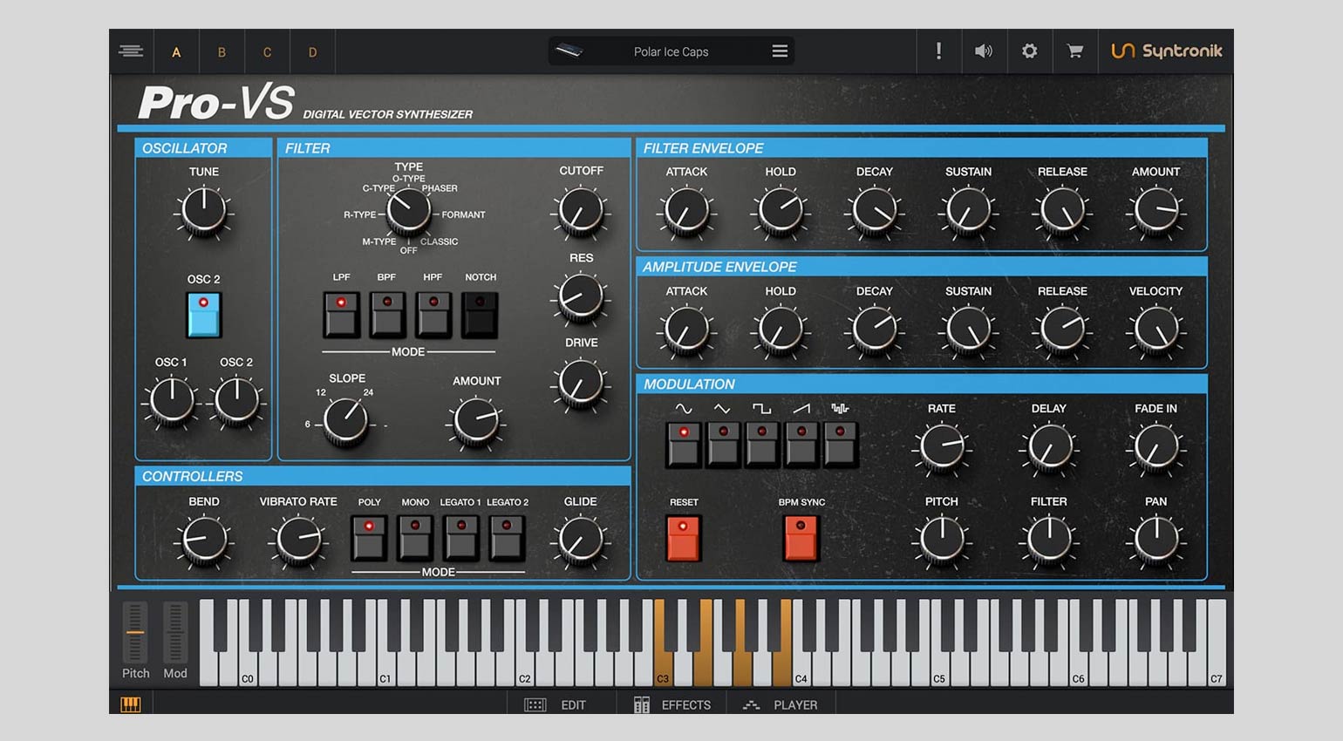The image size is (1343, 741).
Task: Select the square wave LFO shape button
Action: click(762, 443)
